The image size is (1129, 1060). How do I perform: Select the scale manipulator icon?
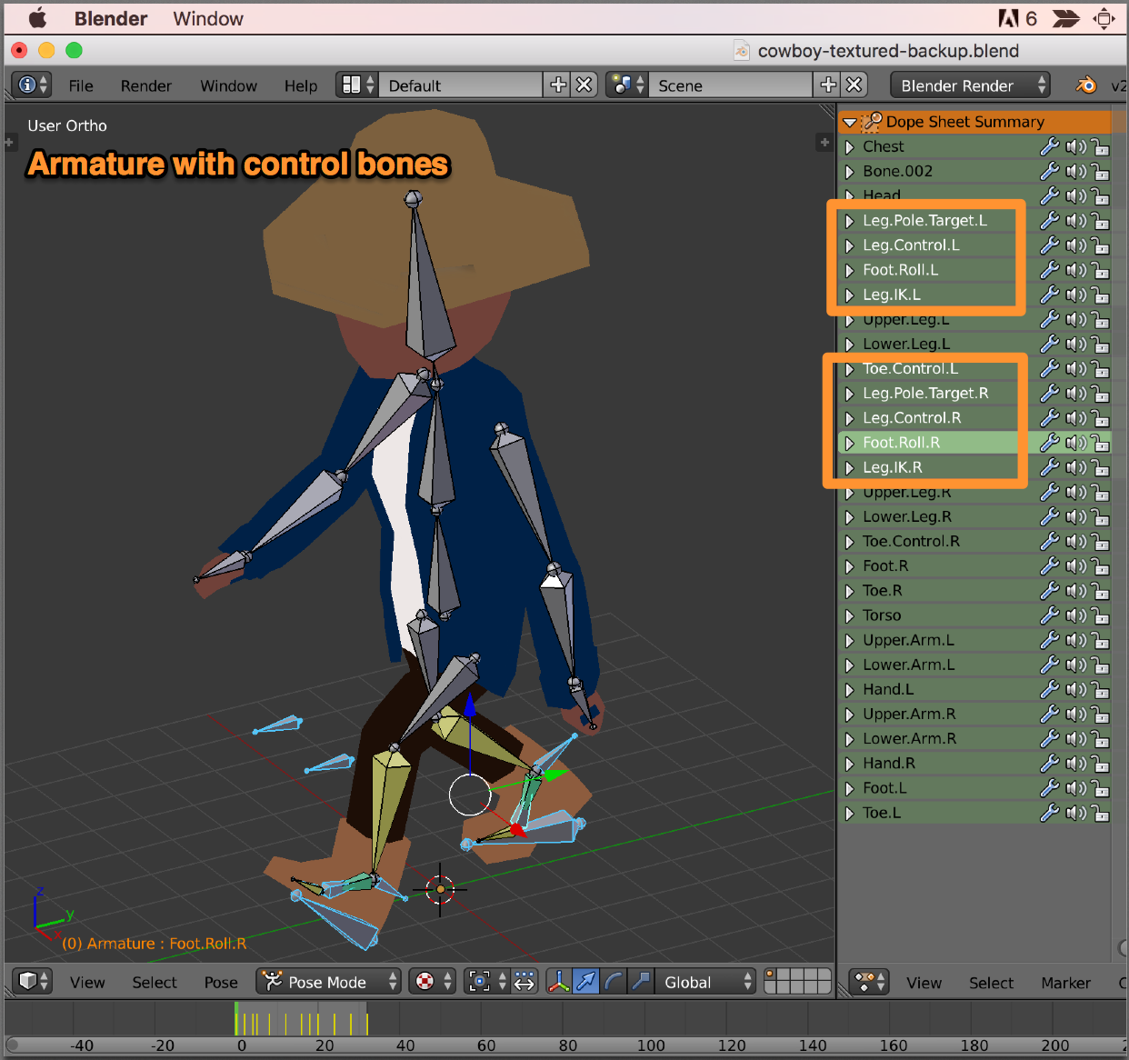641,981
